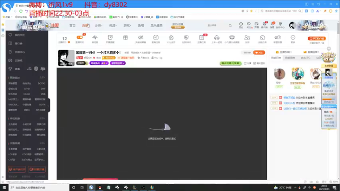The height and width of the screenshot is (191, 340).
Task: Click the green 输入任务 button
Action: pyautogui.click(x=230, y=63)
